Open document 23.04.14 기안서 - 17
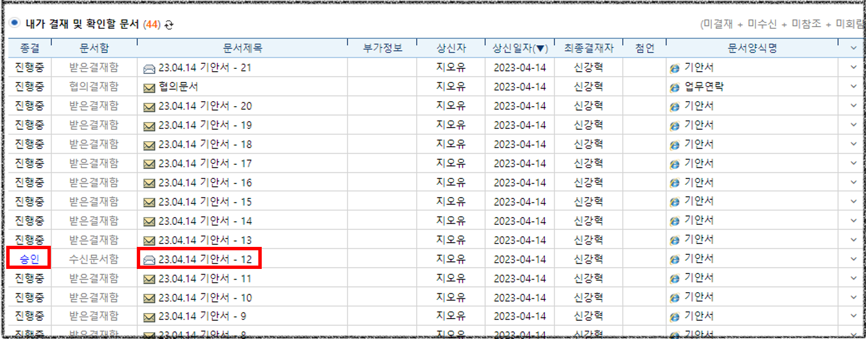This screenshot has height=339, width=866. [205, 164]
